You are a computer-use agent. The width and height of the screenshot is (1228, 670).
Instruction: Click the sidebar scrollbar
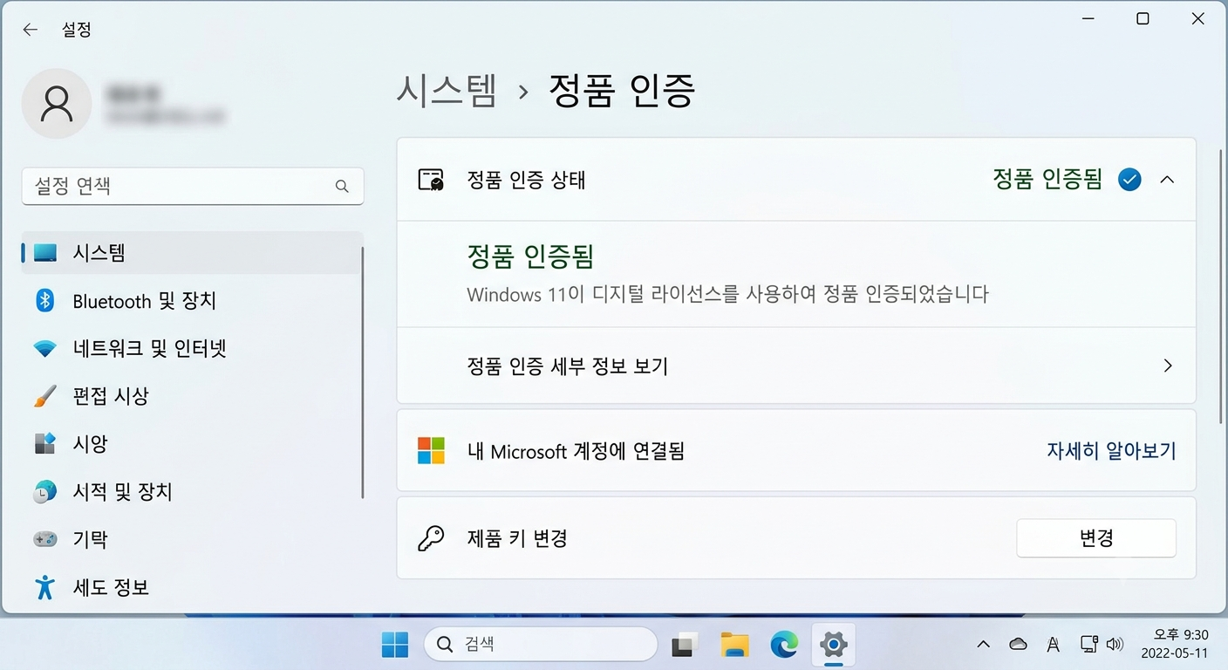point(363,373)
